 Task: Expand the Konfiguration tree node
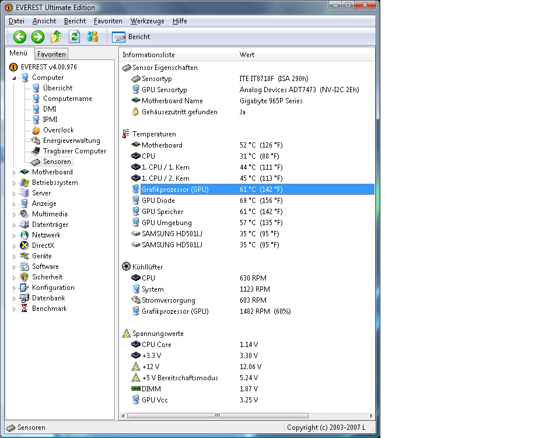tap(14, 288)
